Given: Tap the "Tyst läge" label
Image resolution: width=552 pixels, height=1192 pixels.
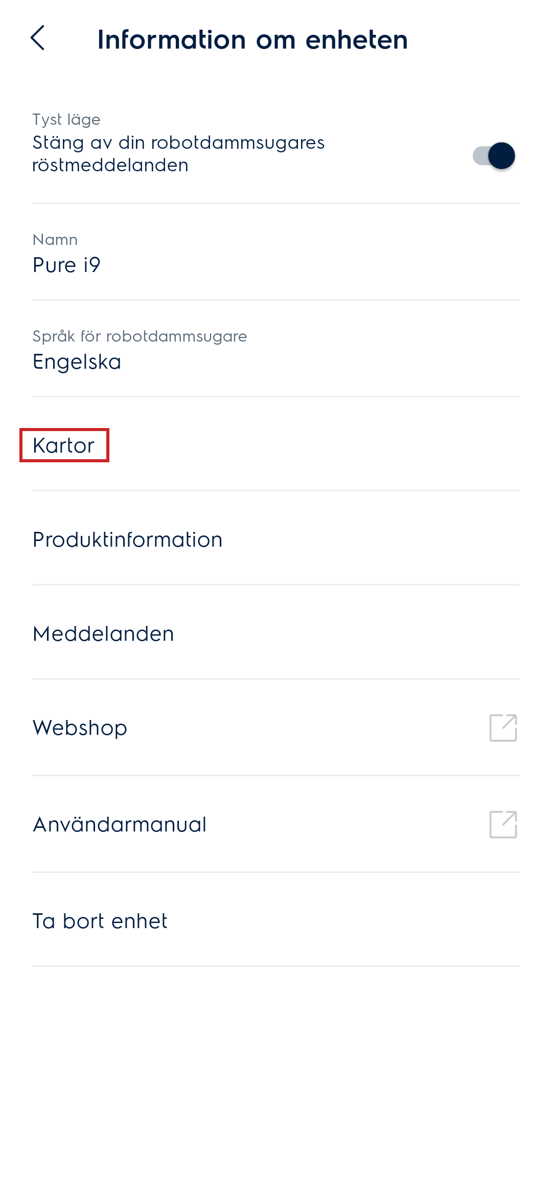Looking at the screenshot, I should pyautogui.click(x=66, y=120).
